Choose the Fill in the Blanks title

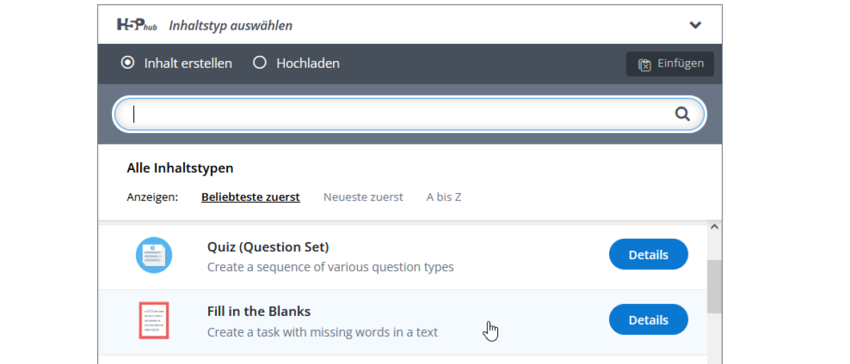click(259, 312)
